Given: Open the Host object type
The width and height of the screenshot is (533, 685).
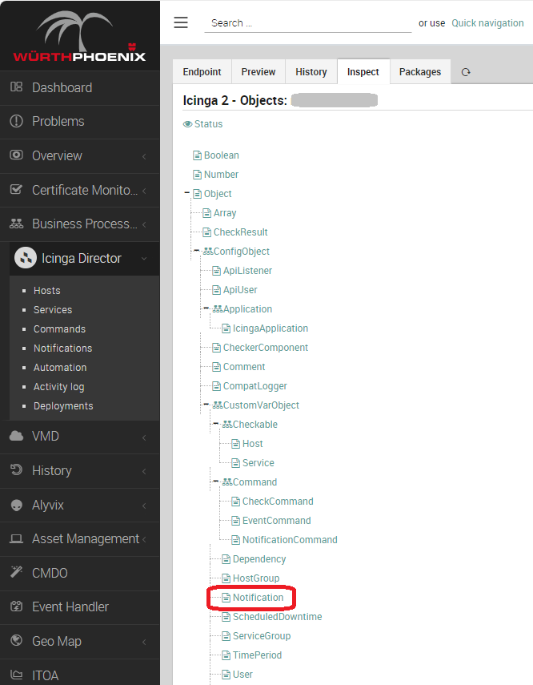Looking at the screenshot, I should click(253, 443).
